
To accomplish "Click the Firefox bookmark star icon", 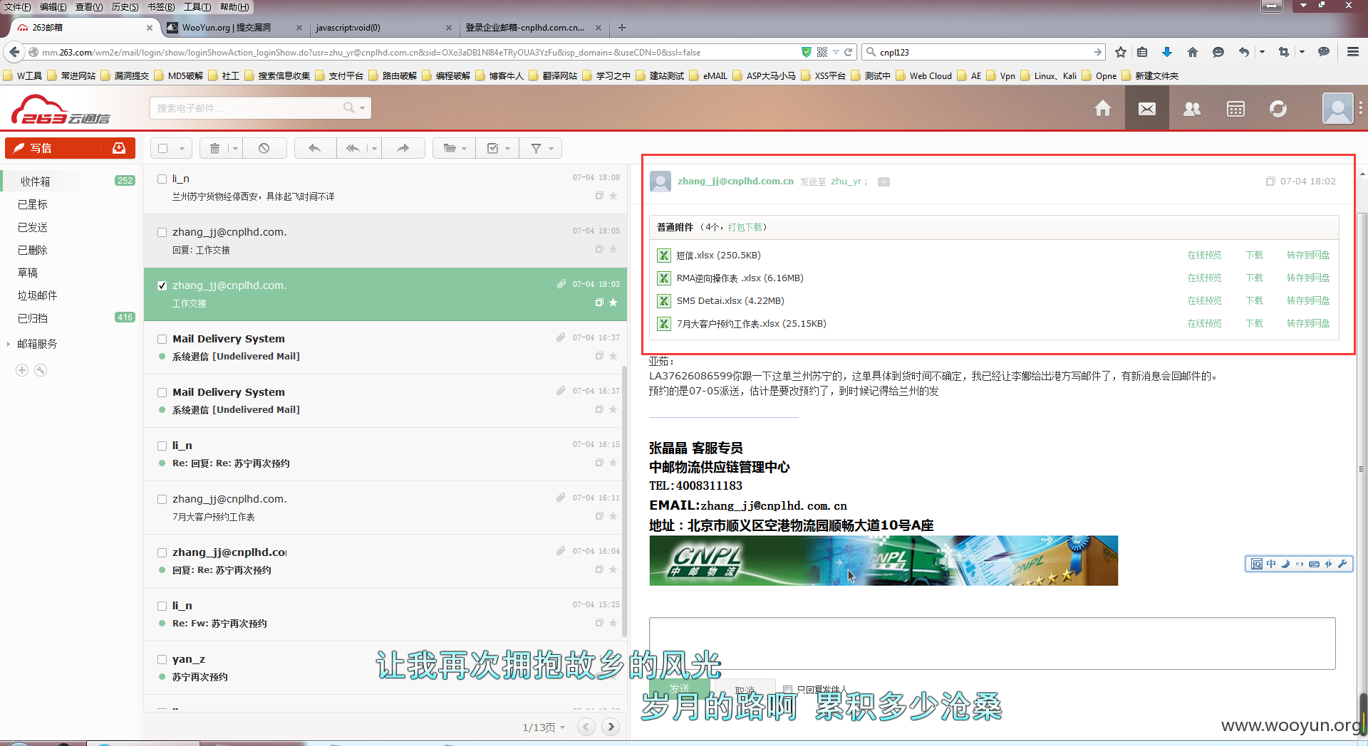I will (1121, 52).
